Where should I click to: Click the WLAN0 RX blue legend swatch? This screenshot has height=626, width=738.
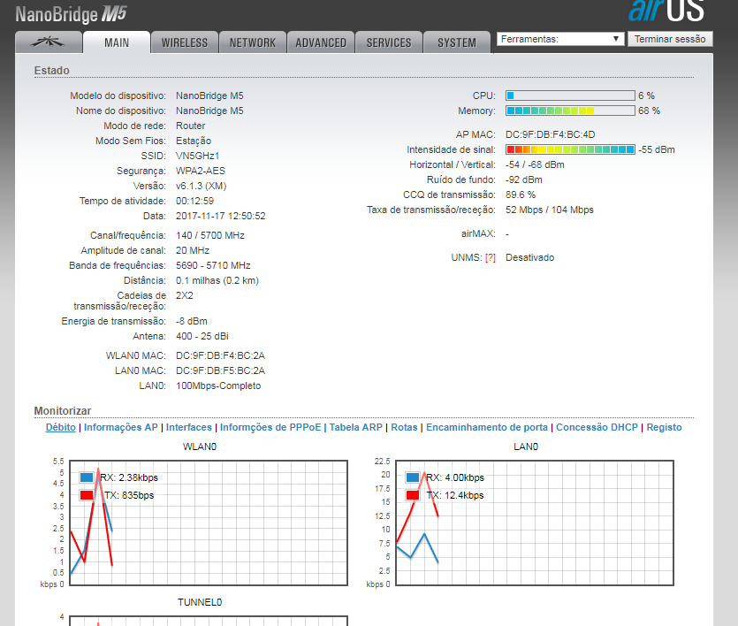coord(87,477)
